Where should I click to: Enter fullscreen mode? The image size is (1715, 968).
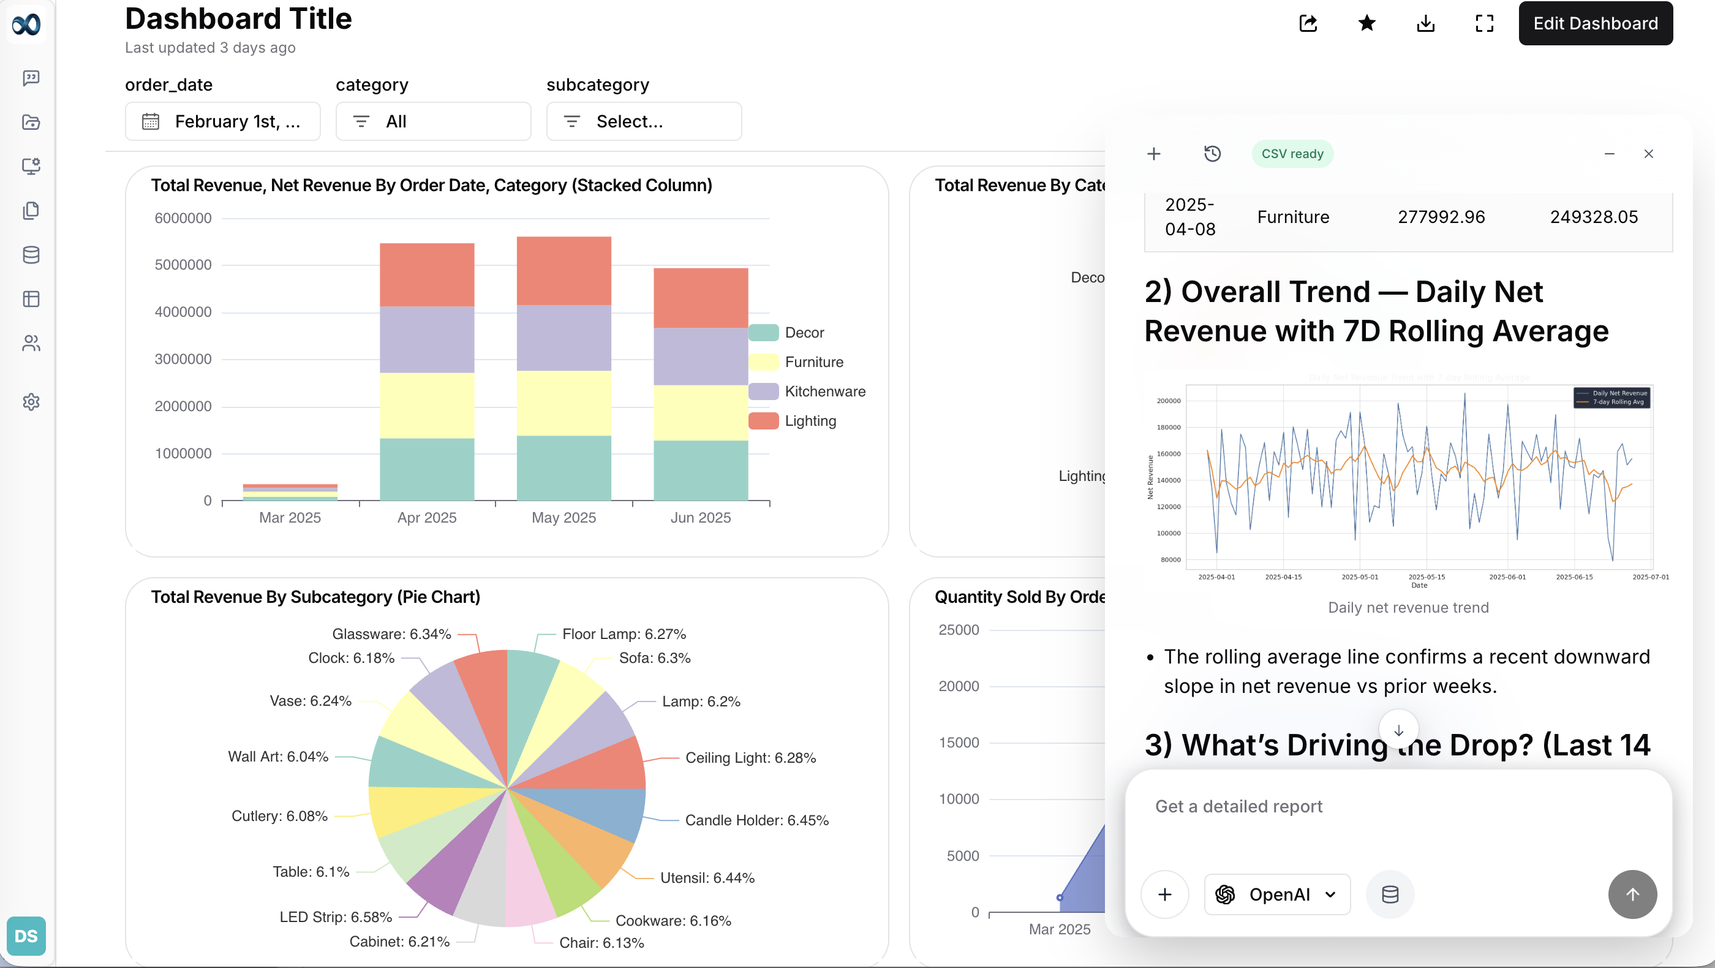[x=1484, y=23]
